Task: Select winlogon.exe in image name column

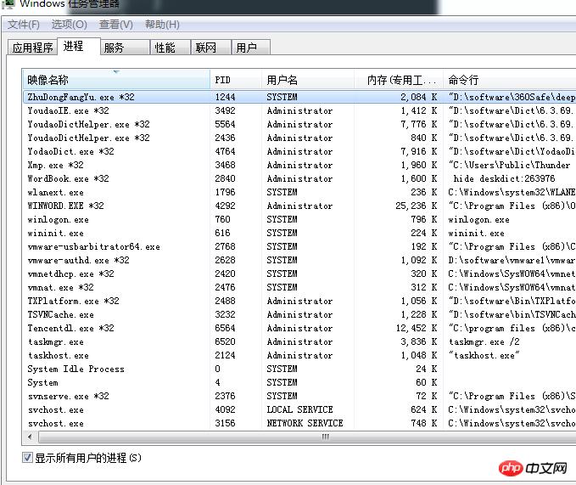Action: point(58,219)
